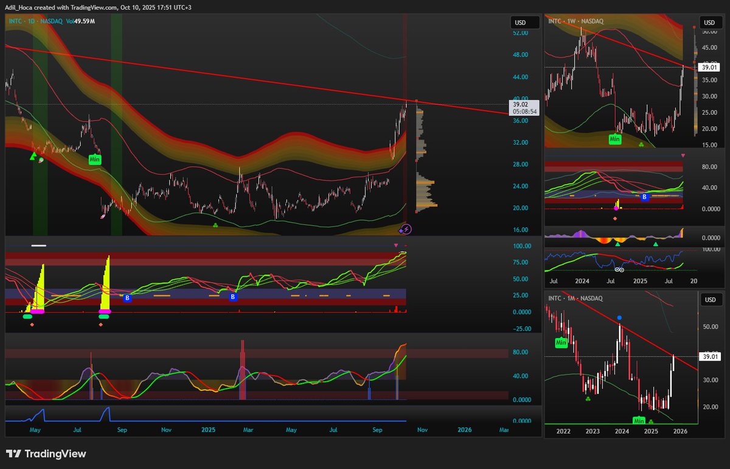Select the Min label on weekly chart

click(x=615, y=139)
